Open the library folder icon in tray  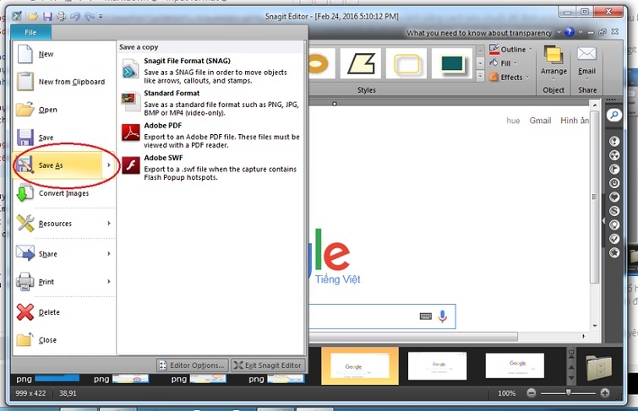pyautogui.click(x=600, y=367)
